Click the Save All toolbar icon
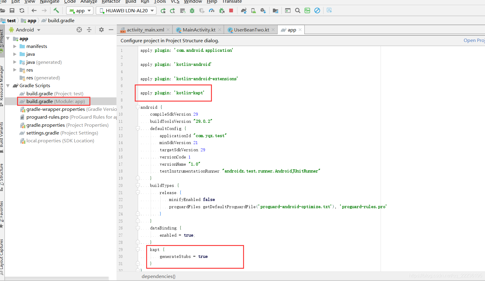 pos(12,10)
